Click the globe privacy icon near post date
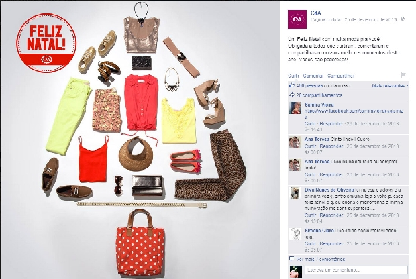 pos(403,19)
